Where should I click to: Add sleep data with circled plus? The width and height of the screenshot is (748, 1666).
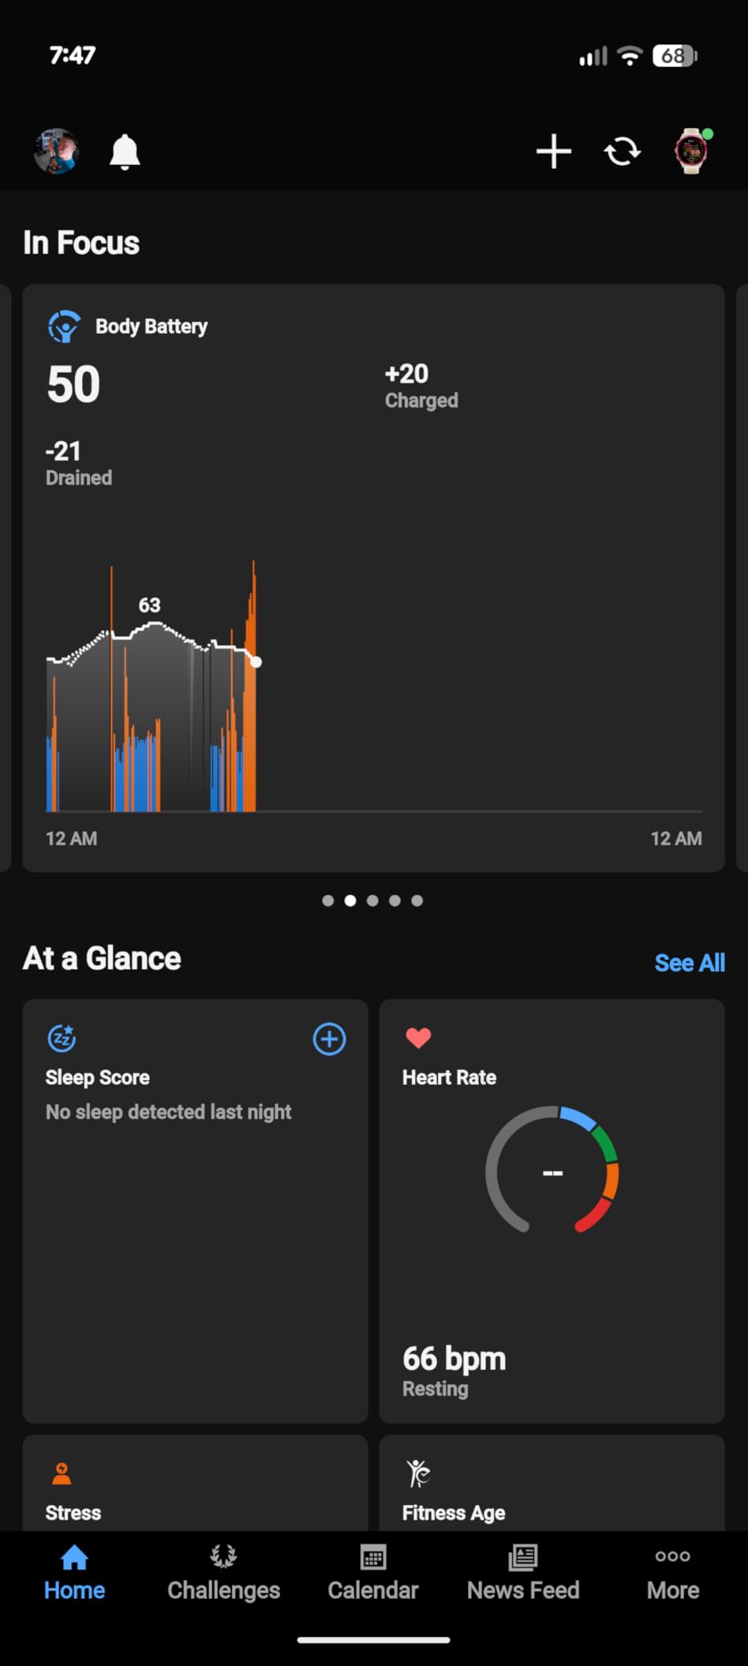329,1039
